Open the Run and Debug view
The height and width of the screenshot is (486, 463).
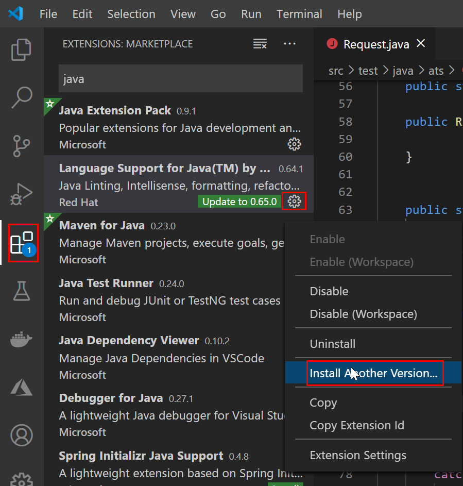coord(21,194)
